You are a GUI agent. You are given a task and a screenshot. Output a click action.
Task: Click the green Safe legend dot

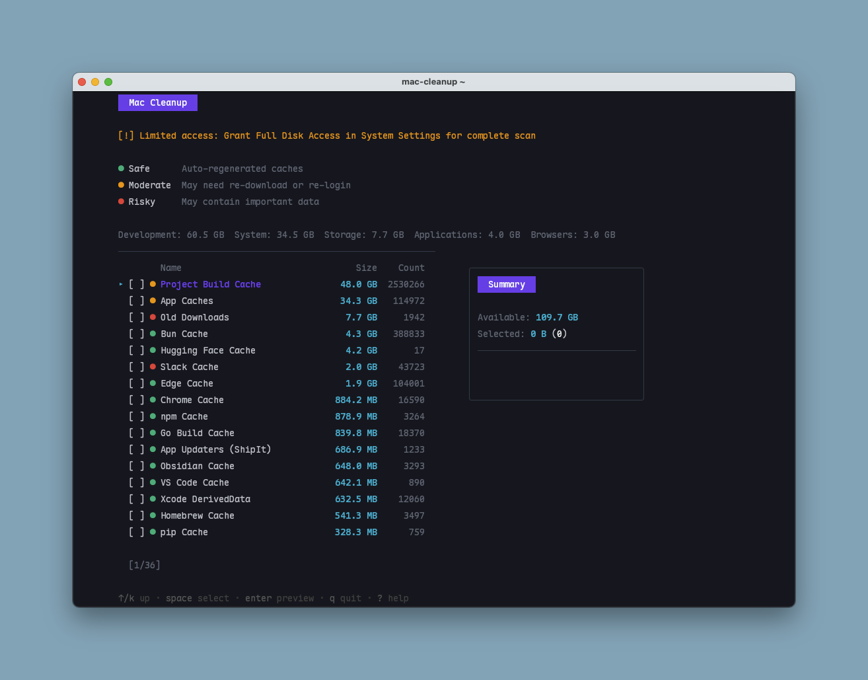coord(121,169)
